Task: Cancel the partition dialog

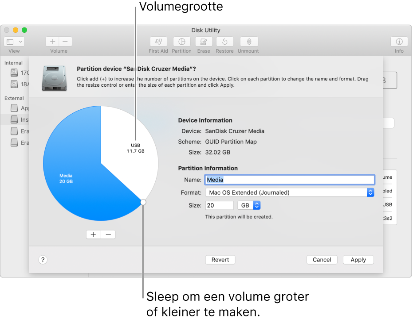Action: point(322,260)
